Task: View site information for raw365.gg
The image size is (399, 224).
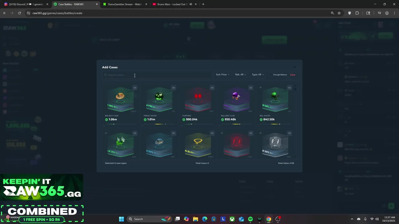Action: (28, 13)
